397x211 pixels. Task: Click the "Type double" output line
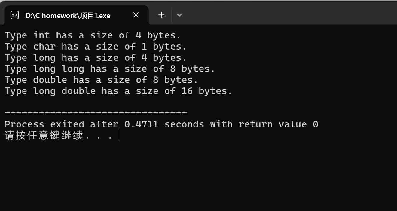[x=101, y=80]
